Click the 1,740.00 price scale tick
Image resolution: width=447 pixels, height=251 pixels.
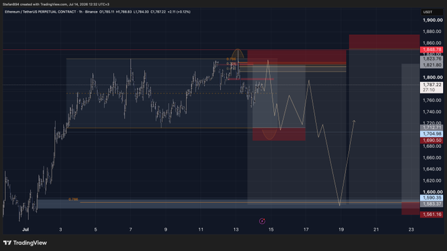433,112
